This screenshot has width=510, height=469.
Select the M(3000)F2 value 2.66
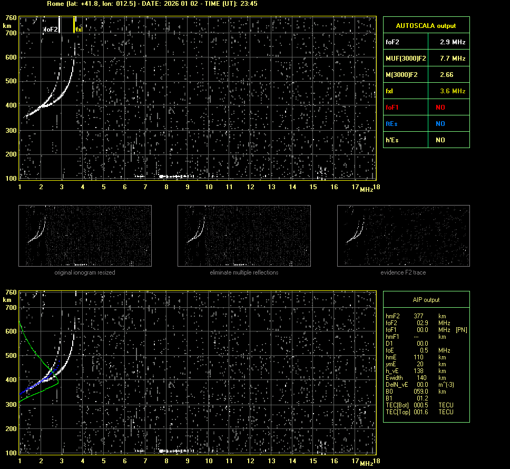(447, 75)
